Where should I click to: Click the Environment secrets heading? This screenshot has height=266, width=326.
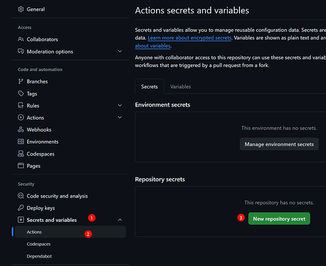coord(162,105)
